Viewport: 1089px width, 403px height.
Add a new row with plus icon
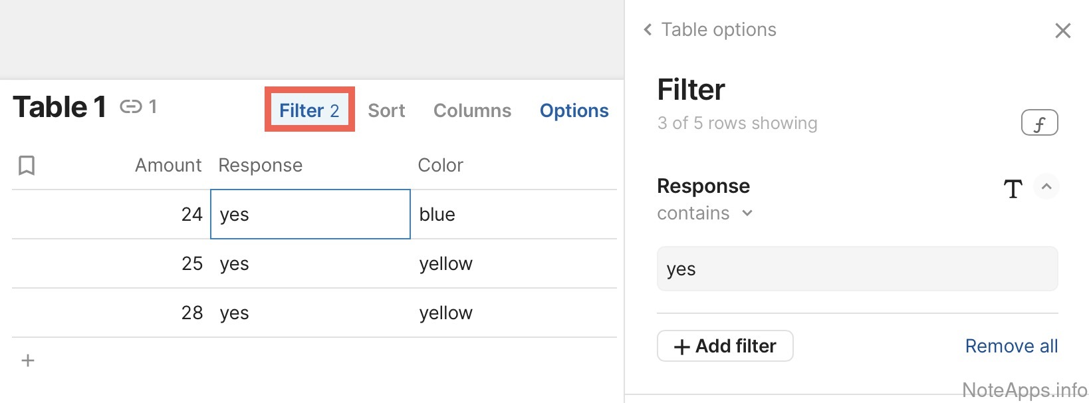28,360
